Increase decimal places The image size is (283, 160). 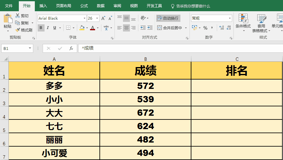coord(222,28)
